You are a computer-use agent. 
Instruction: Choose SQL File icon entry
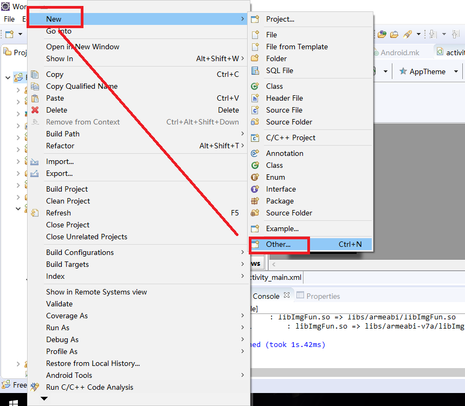(311, 70)
